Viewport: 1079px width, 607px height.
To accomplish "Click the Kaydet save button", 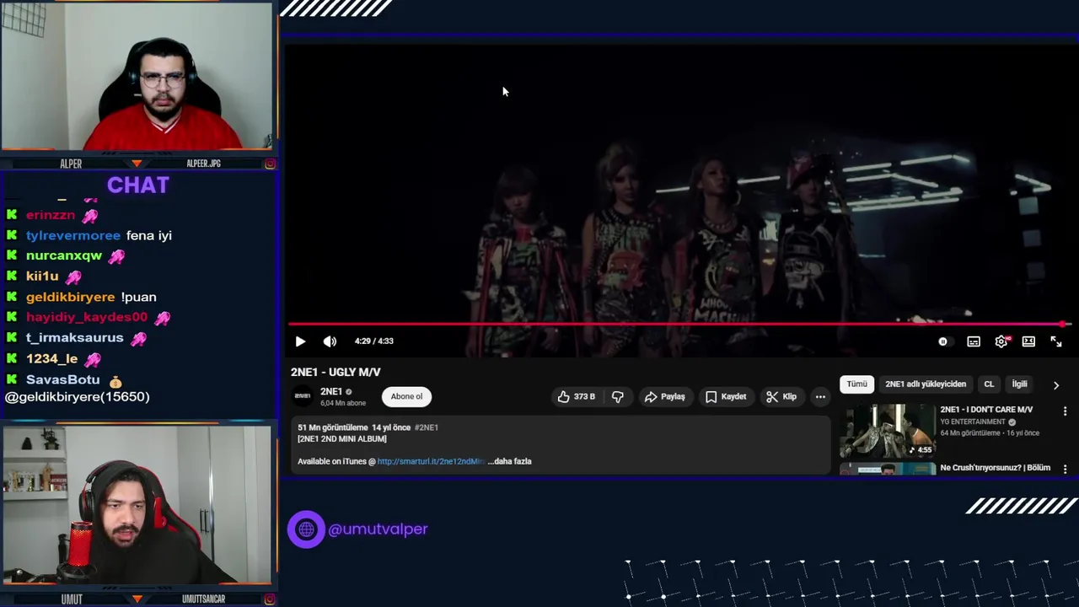I will point(726,396).
